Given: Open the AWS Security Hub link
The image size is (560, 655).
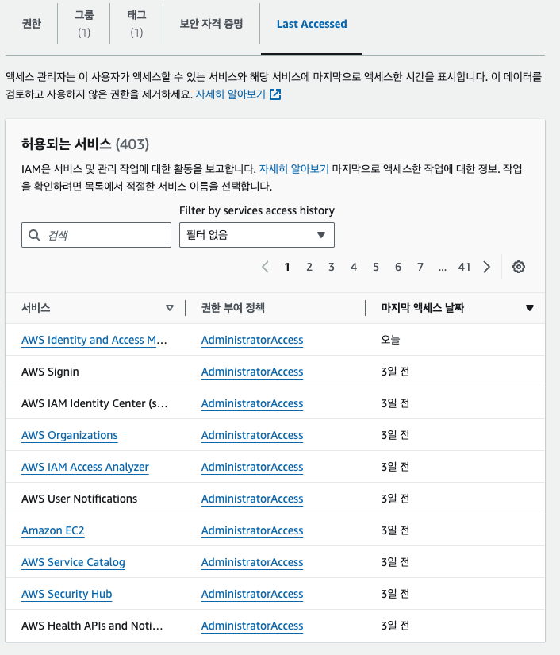Looking at the screenshot, I should point(67,594).
